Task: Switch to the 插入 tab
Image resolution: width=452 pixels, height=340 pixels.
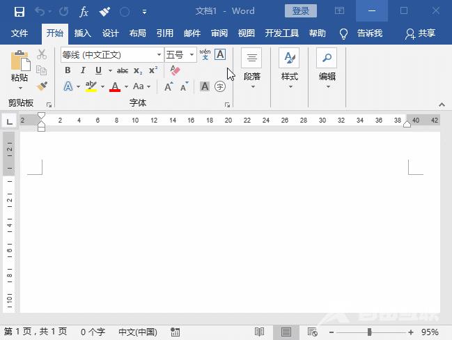Action: [82, 33]
